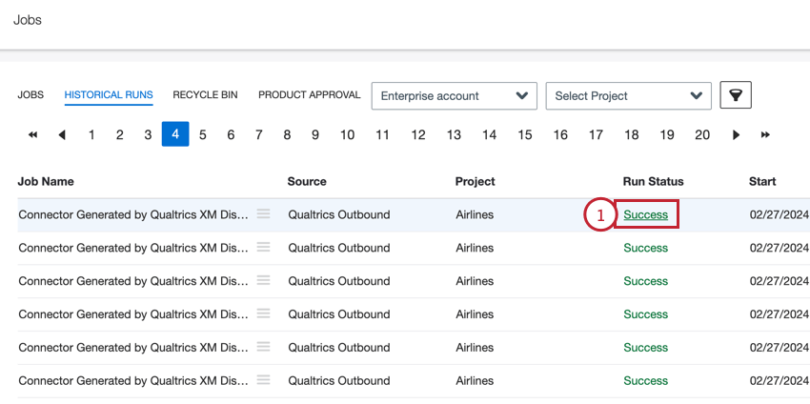
Task: Go to page 1
Action: [91, 135]
